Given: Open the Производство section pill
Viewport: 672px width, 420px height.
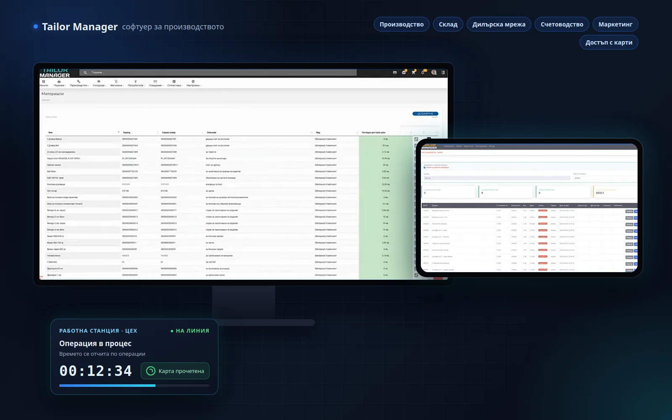Looking at the screenshot, I should (x=402, y=24).
